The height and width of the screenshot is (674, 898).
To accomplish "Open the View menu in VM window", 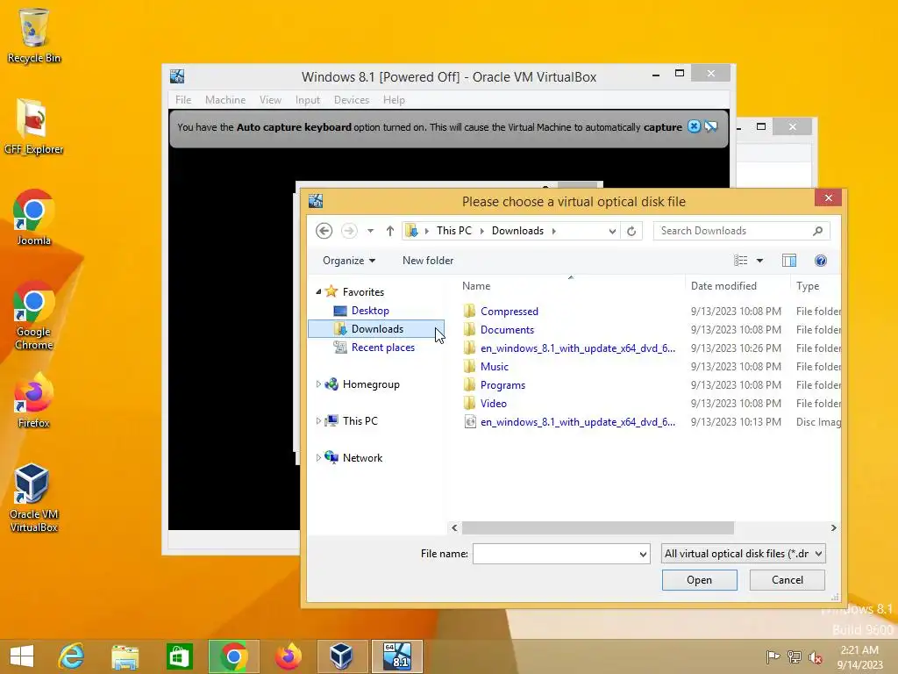I will coord(270,100).
